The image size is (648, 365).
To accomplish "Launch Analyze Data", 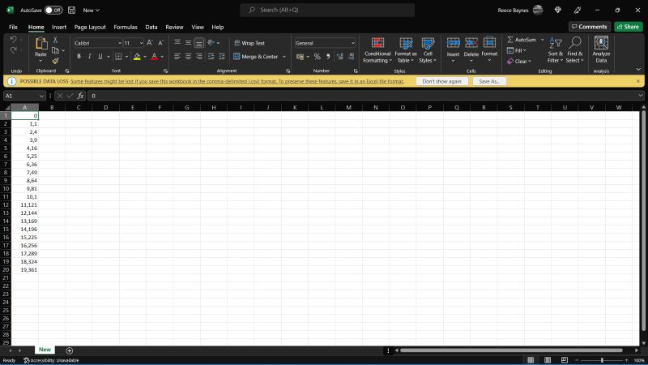I will (x=601, y=49).
